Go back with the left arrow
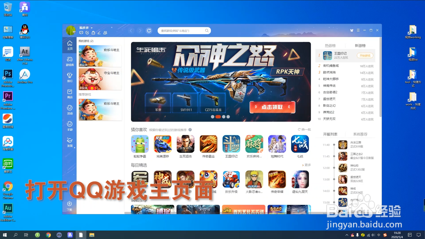Screen dimensions: 425x239 131,31
